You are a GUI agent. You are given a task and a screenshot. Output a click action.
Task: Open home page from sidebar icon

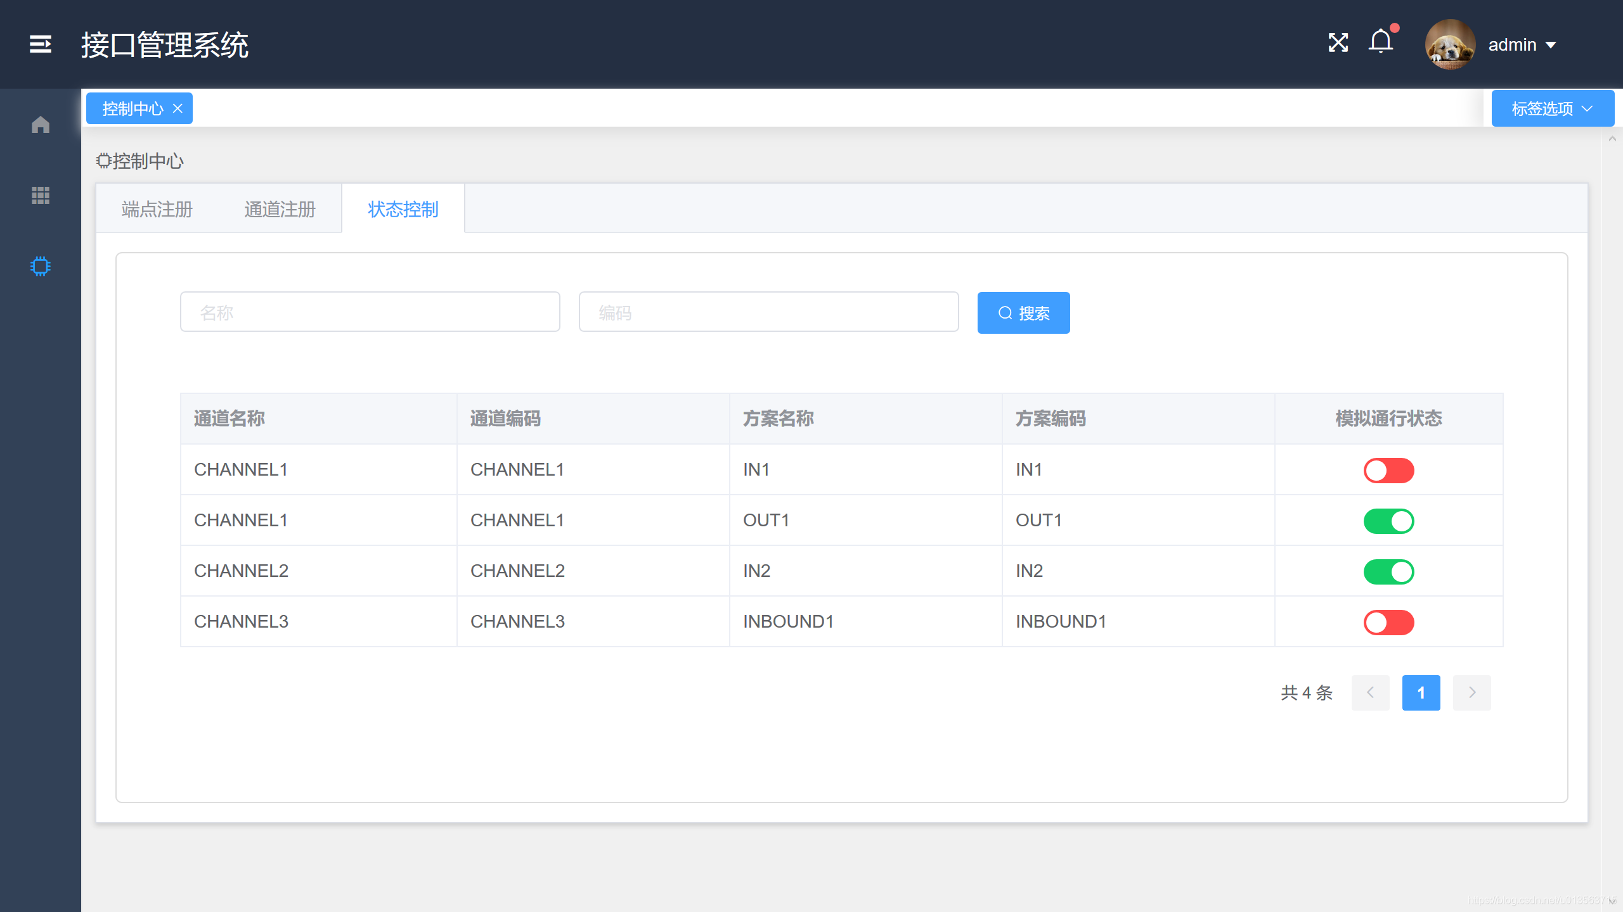[x=41, y=125]
